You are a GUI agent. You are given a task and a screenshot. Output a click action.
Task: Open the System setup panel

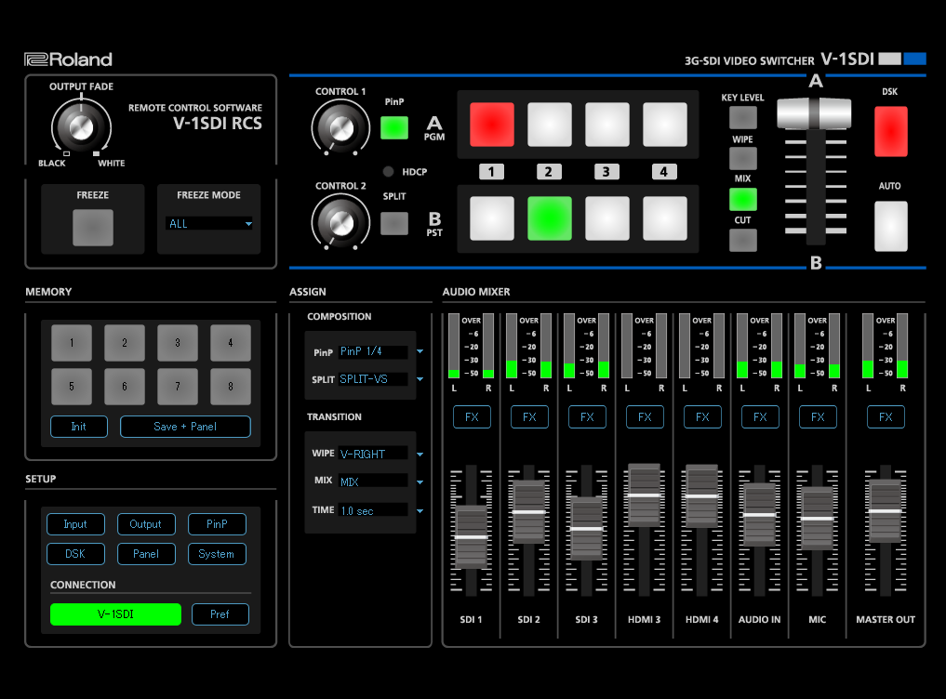coord(217,553)
